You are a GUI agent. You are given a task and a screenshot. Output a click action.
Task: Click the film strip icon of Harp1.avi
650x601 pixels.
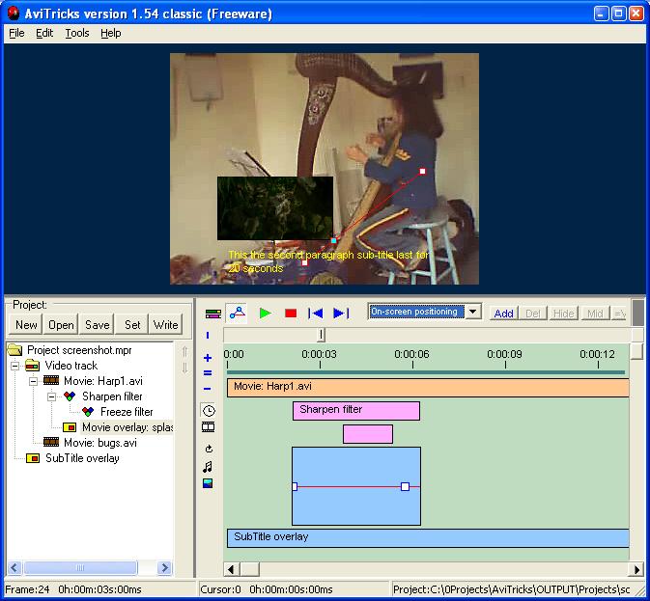(x=51, y=380)
